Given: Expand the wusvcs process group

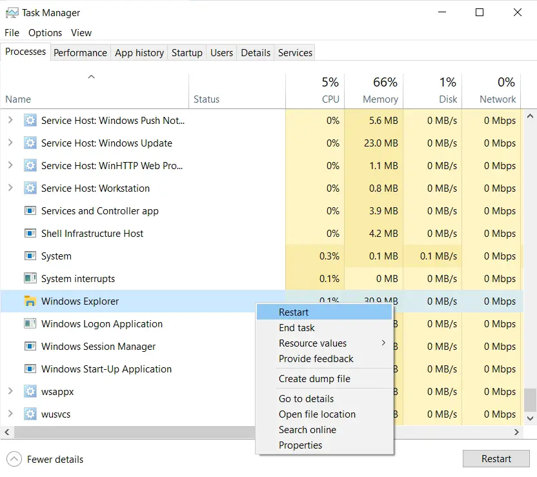Looking at the screenshot, I should [10, 413].
